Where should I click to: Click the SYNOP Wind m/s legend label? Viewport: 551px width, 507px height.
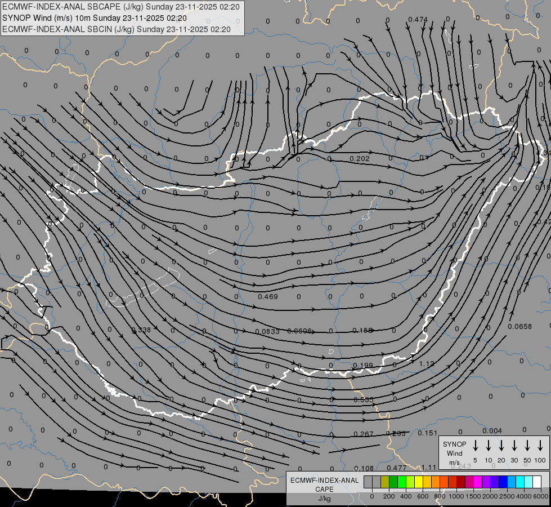pos(454,453)
